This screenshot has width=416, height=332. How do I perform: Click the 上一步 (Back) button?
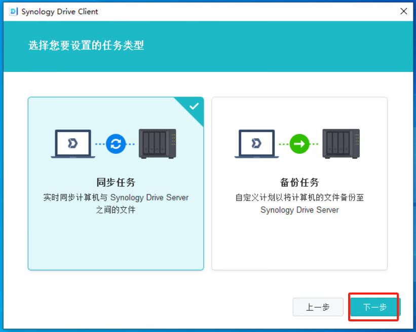pyautogui.click(x=318, y=307)
